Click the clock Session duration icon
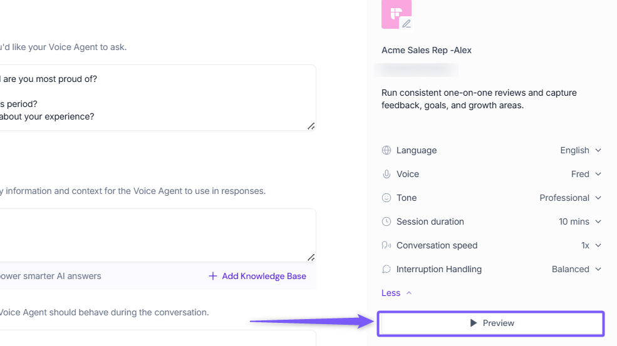This screenshot has width=617, height=346. pos(386,221)
